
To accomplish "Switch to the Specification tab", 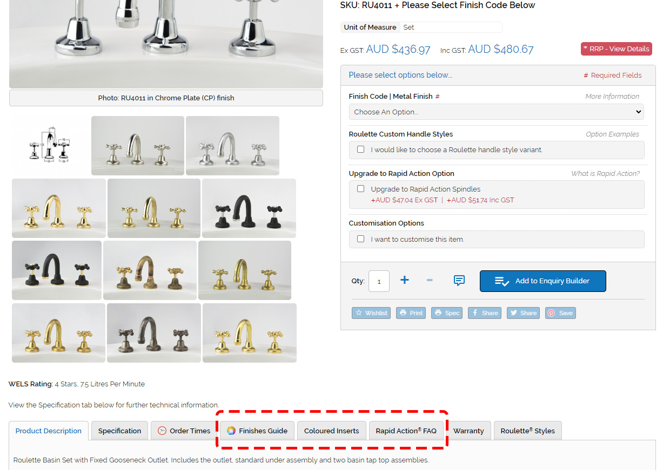I will pos(119,431).
